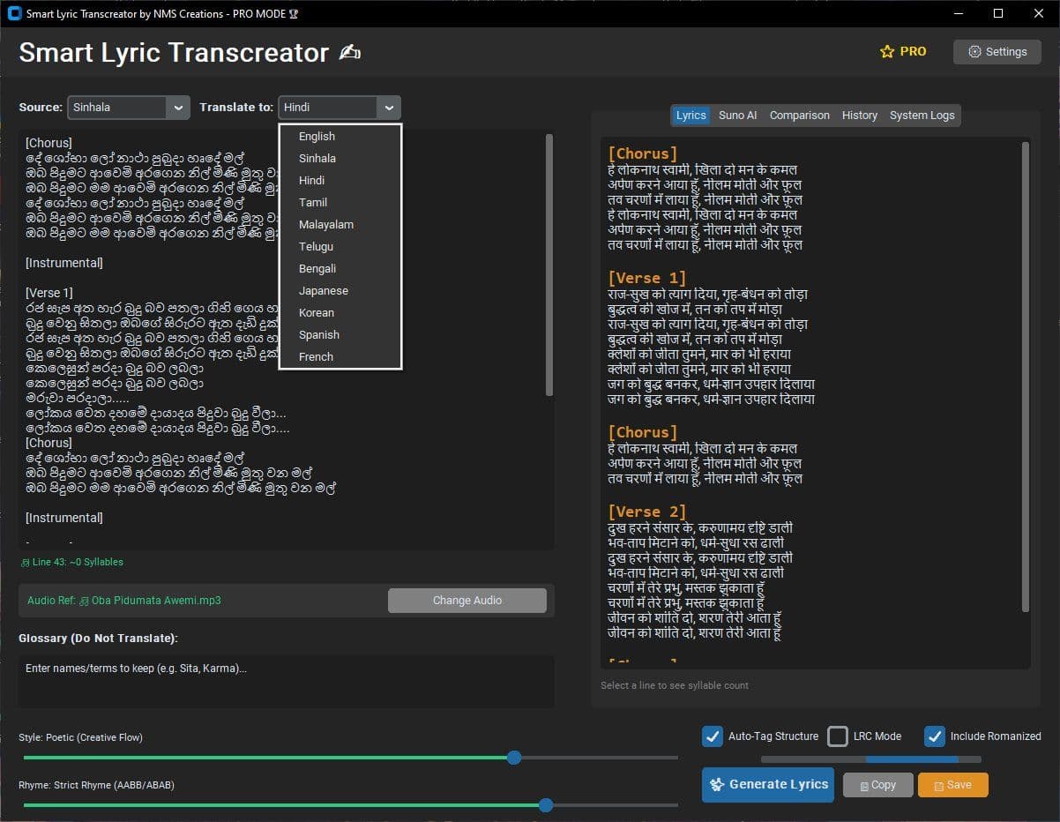Pick Malayalam from the language list

[x=340, y=225]
